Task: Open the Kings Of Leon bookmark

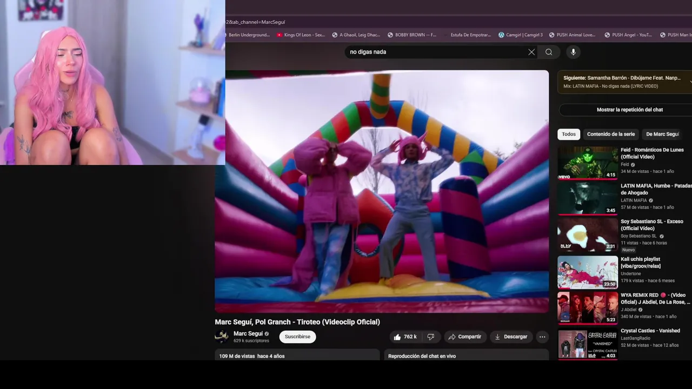Action: (301, 35)
